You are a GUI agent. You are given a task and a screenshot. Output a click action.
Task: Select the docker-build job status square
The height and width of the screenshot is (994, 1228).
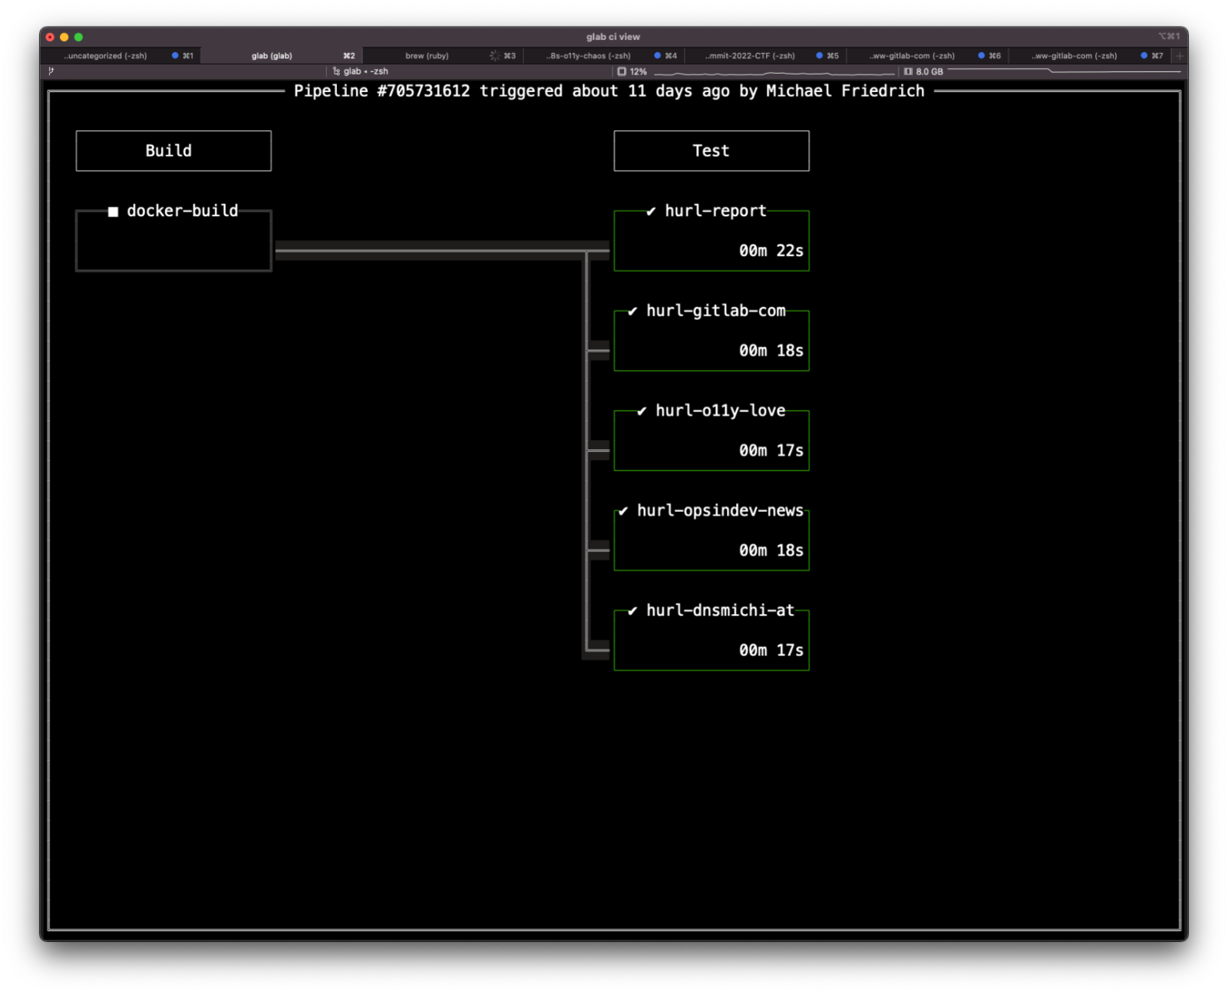113,212
